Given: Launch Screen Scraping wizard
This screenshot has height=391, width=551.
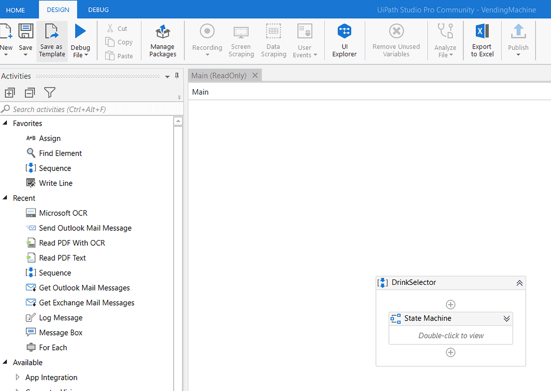Looking at the screenshot, I should pyautogui.click(x=241, y=40).
